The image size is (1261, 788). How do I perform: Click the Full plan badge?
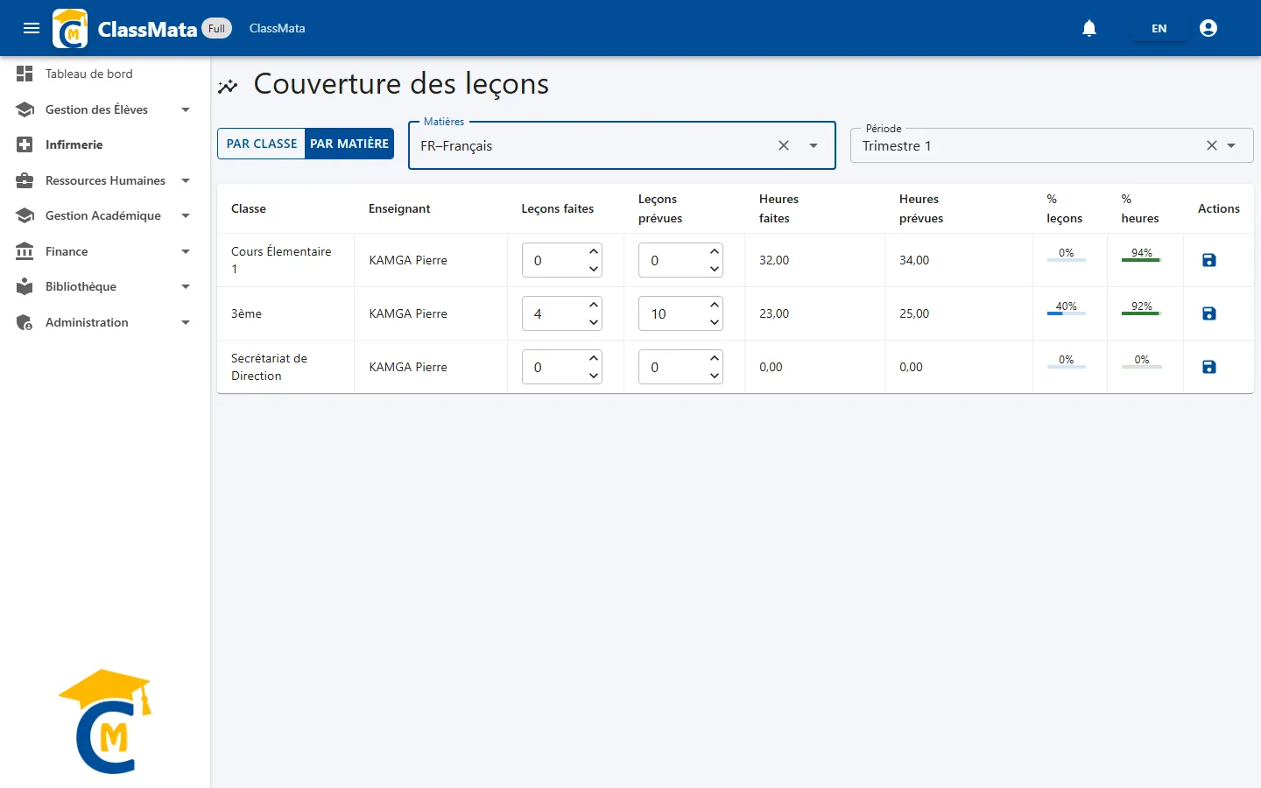217,28
